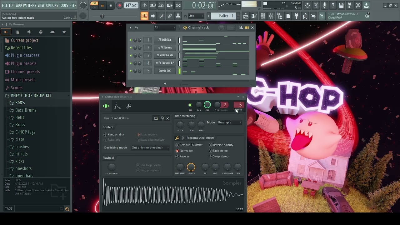
Task: Click the X to remove Dumb 808.wav
Action: click(x=167, y=118)
